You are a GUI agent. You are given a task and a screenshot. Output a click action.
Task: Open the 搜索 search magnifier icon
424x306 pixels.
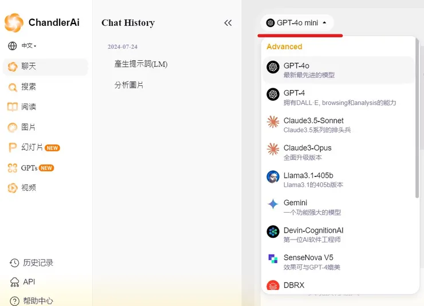coord(13,87)
